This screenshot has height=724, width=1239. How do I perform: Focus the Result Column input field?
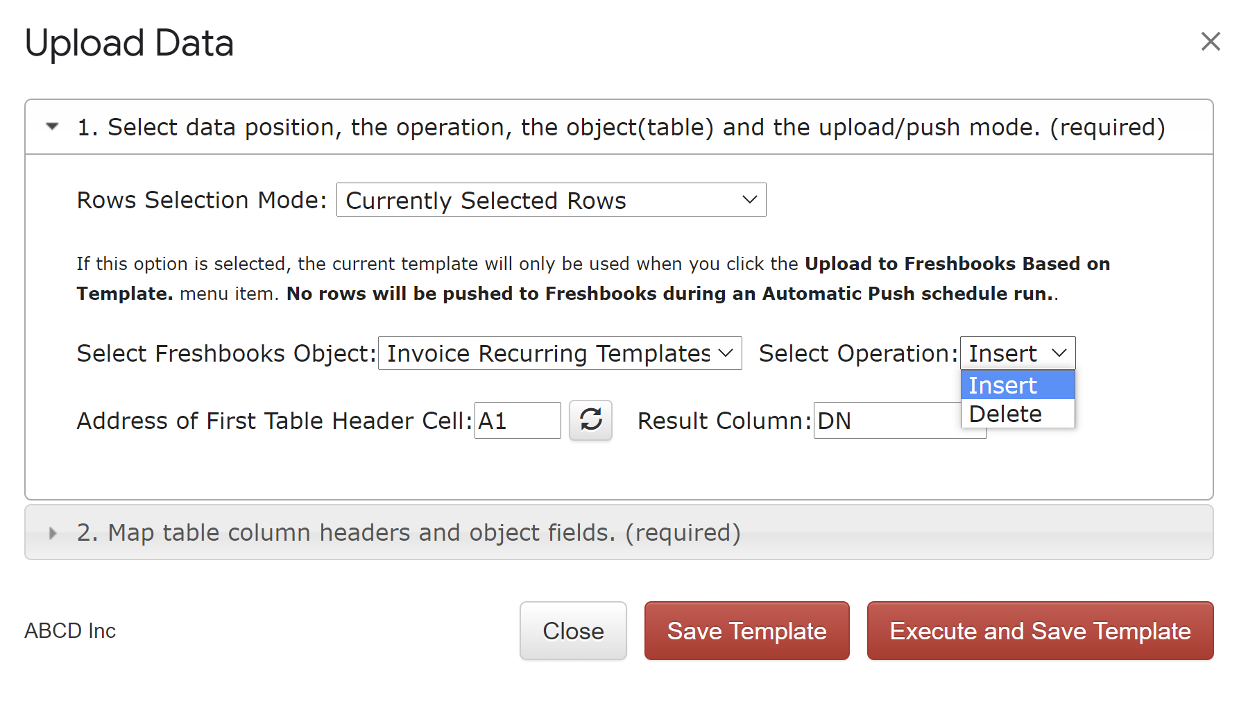(x=887, y=421)
